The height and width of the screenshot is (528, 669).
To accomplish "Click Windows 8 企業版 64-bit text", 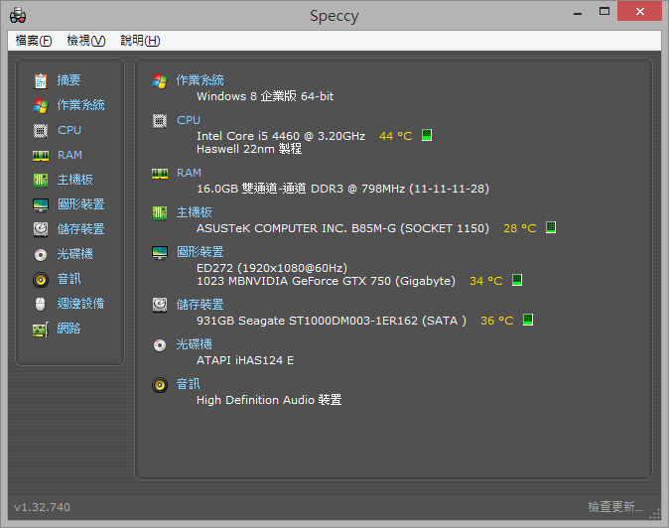I will [x=265, y=96].
